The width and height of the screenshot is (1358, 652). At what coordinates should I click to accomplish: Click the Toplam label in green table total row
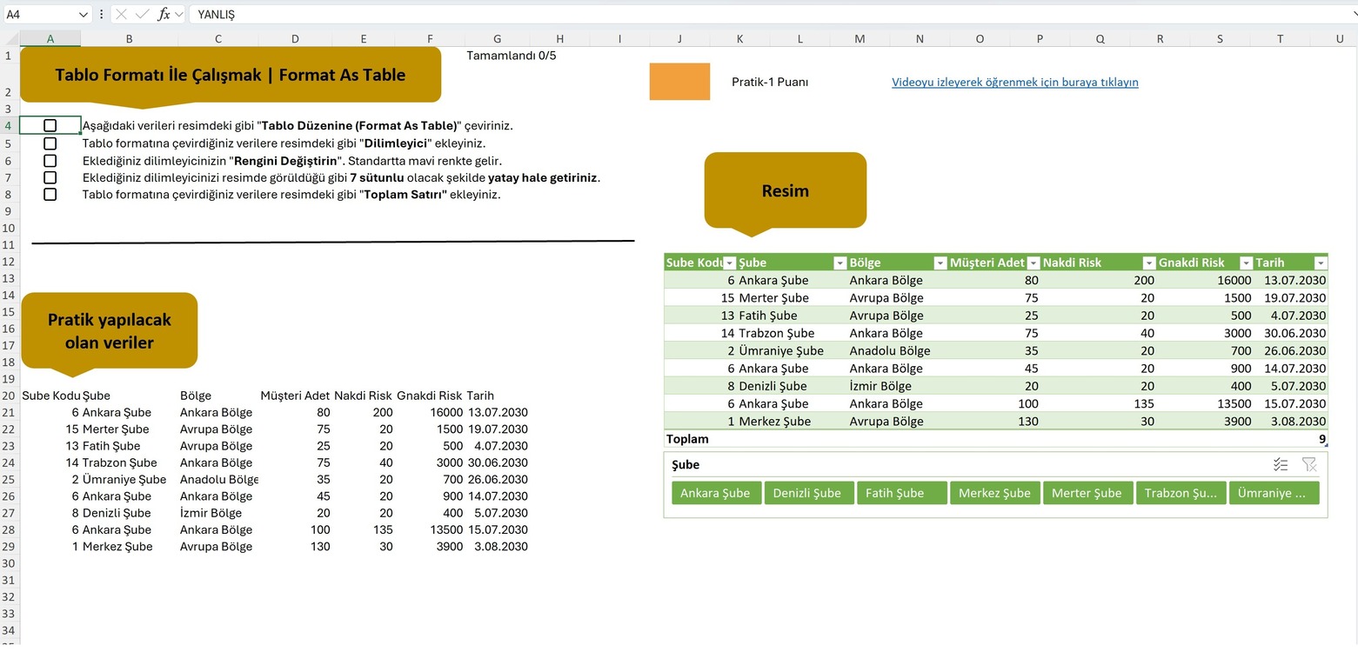tap(687, 439)
